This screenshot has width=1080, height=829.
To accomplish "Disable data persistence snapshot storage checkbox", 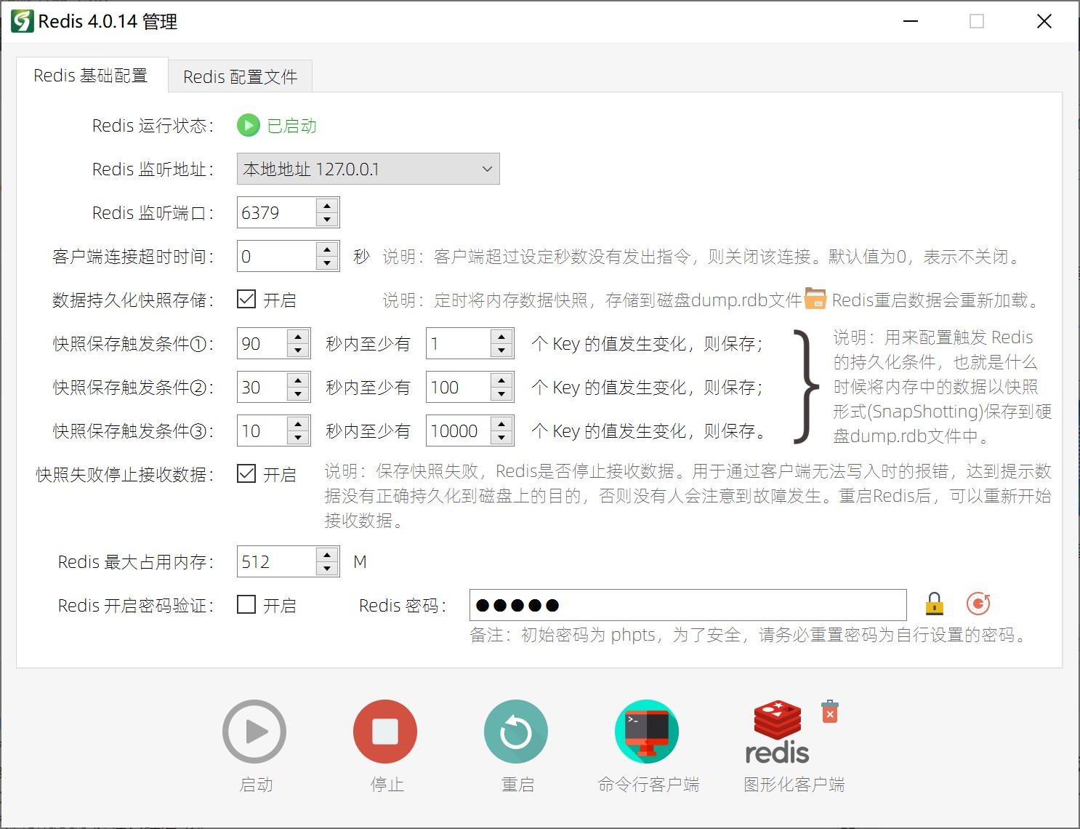I will click(247, 300).
